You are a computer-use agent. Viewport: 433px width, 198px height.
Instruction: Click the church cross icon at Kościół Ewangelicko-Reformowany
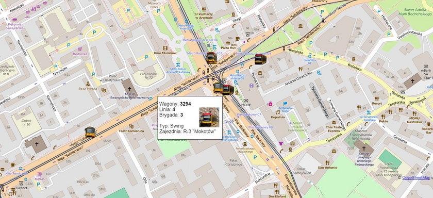tap(130, 89)
